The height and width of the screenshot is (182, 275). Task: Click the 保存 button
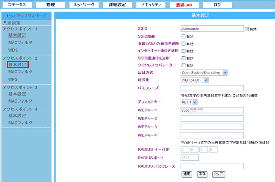[202, 174]
